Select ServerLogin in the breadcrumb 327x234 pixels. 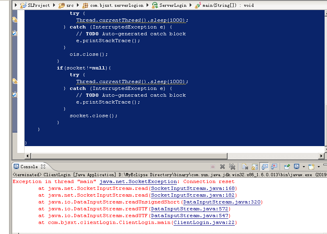tap(173, 5)
